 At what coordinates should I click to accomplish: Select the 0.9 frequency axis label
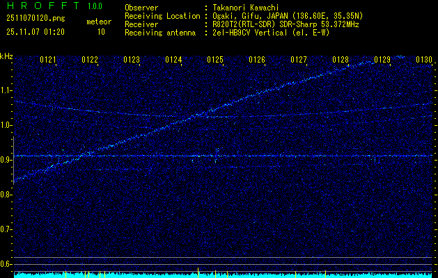coord(6,160)
